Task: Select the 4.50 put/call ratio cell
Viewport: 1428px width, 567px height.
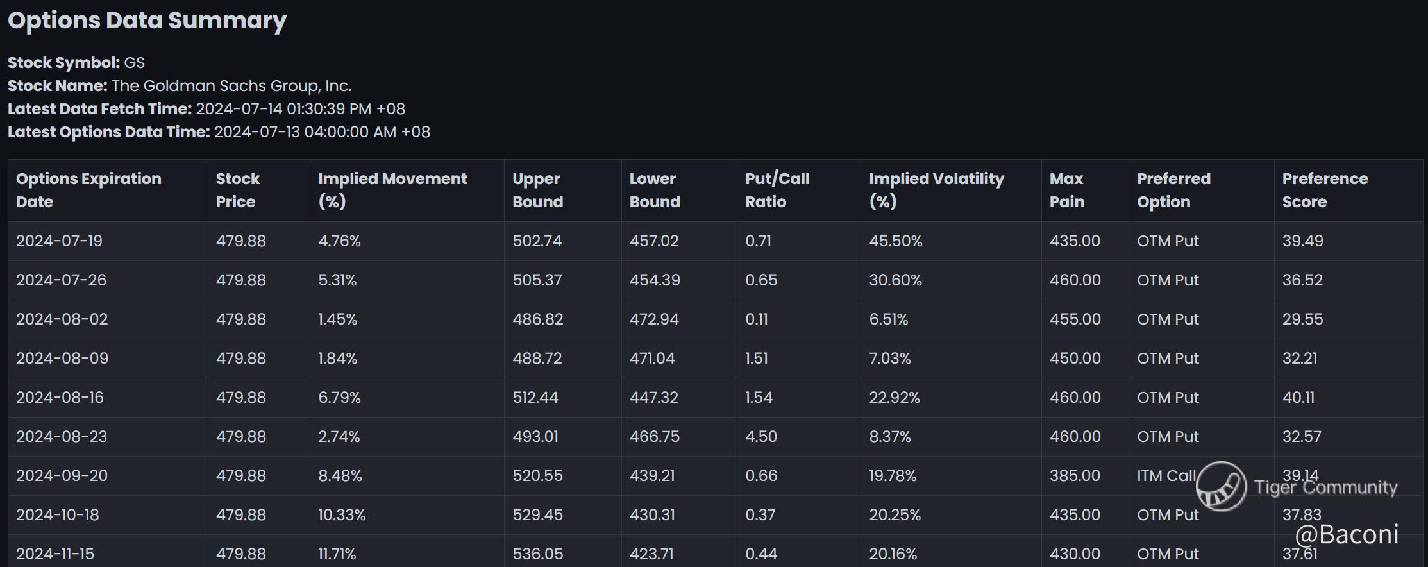Action: (x=761, y=437)
